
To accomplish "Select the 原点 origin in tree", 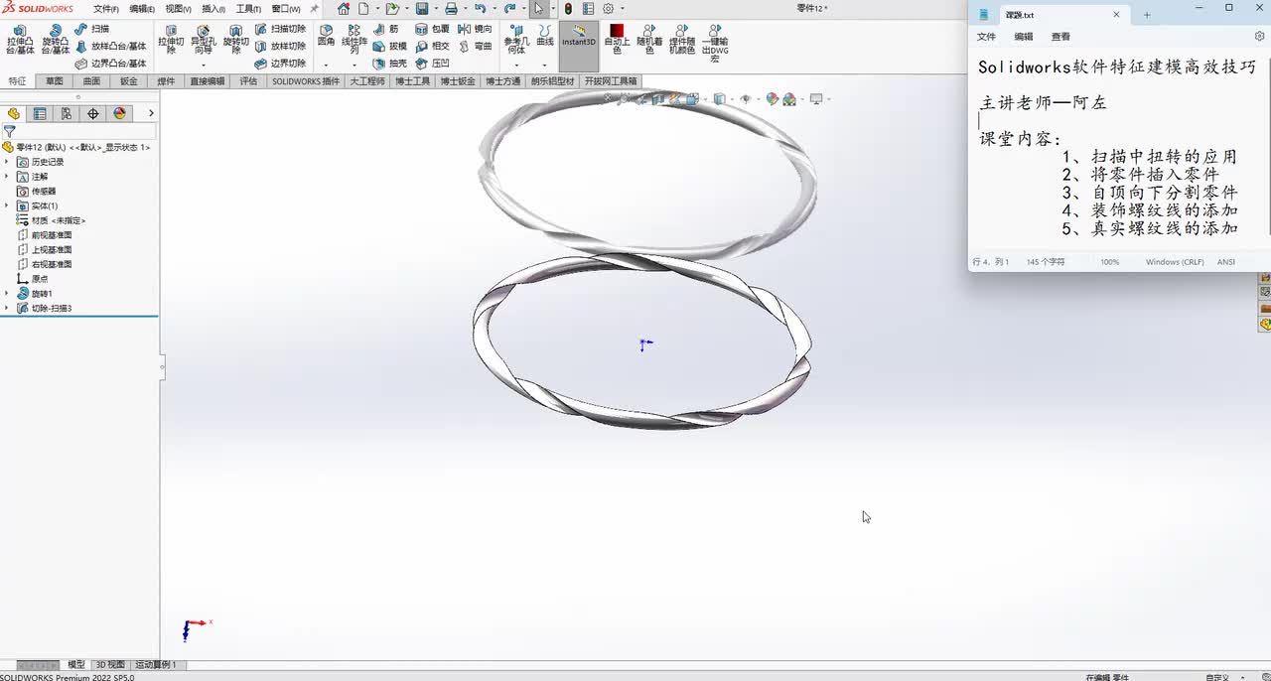I will (x=33, y=279).
